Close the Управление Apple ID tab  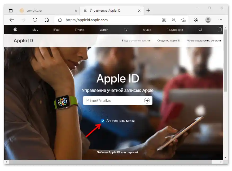(139, 11)
